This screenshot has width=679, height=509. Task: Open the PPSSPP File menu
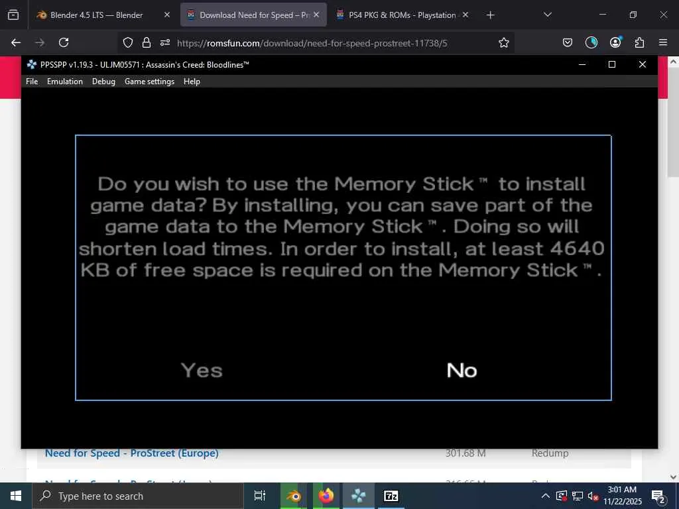coord(32,82)
